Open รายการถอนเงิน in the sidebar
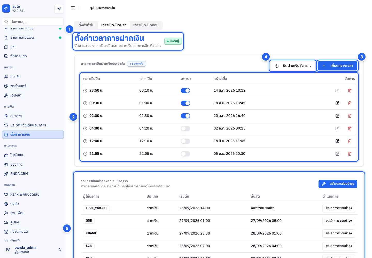This screenshot has width=372, height=258. 33,38
